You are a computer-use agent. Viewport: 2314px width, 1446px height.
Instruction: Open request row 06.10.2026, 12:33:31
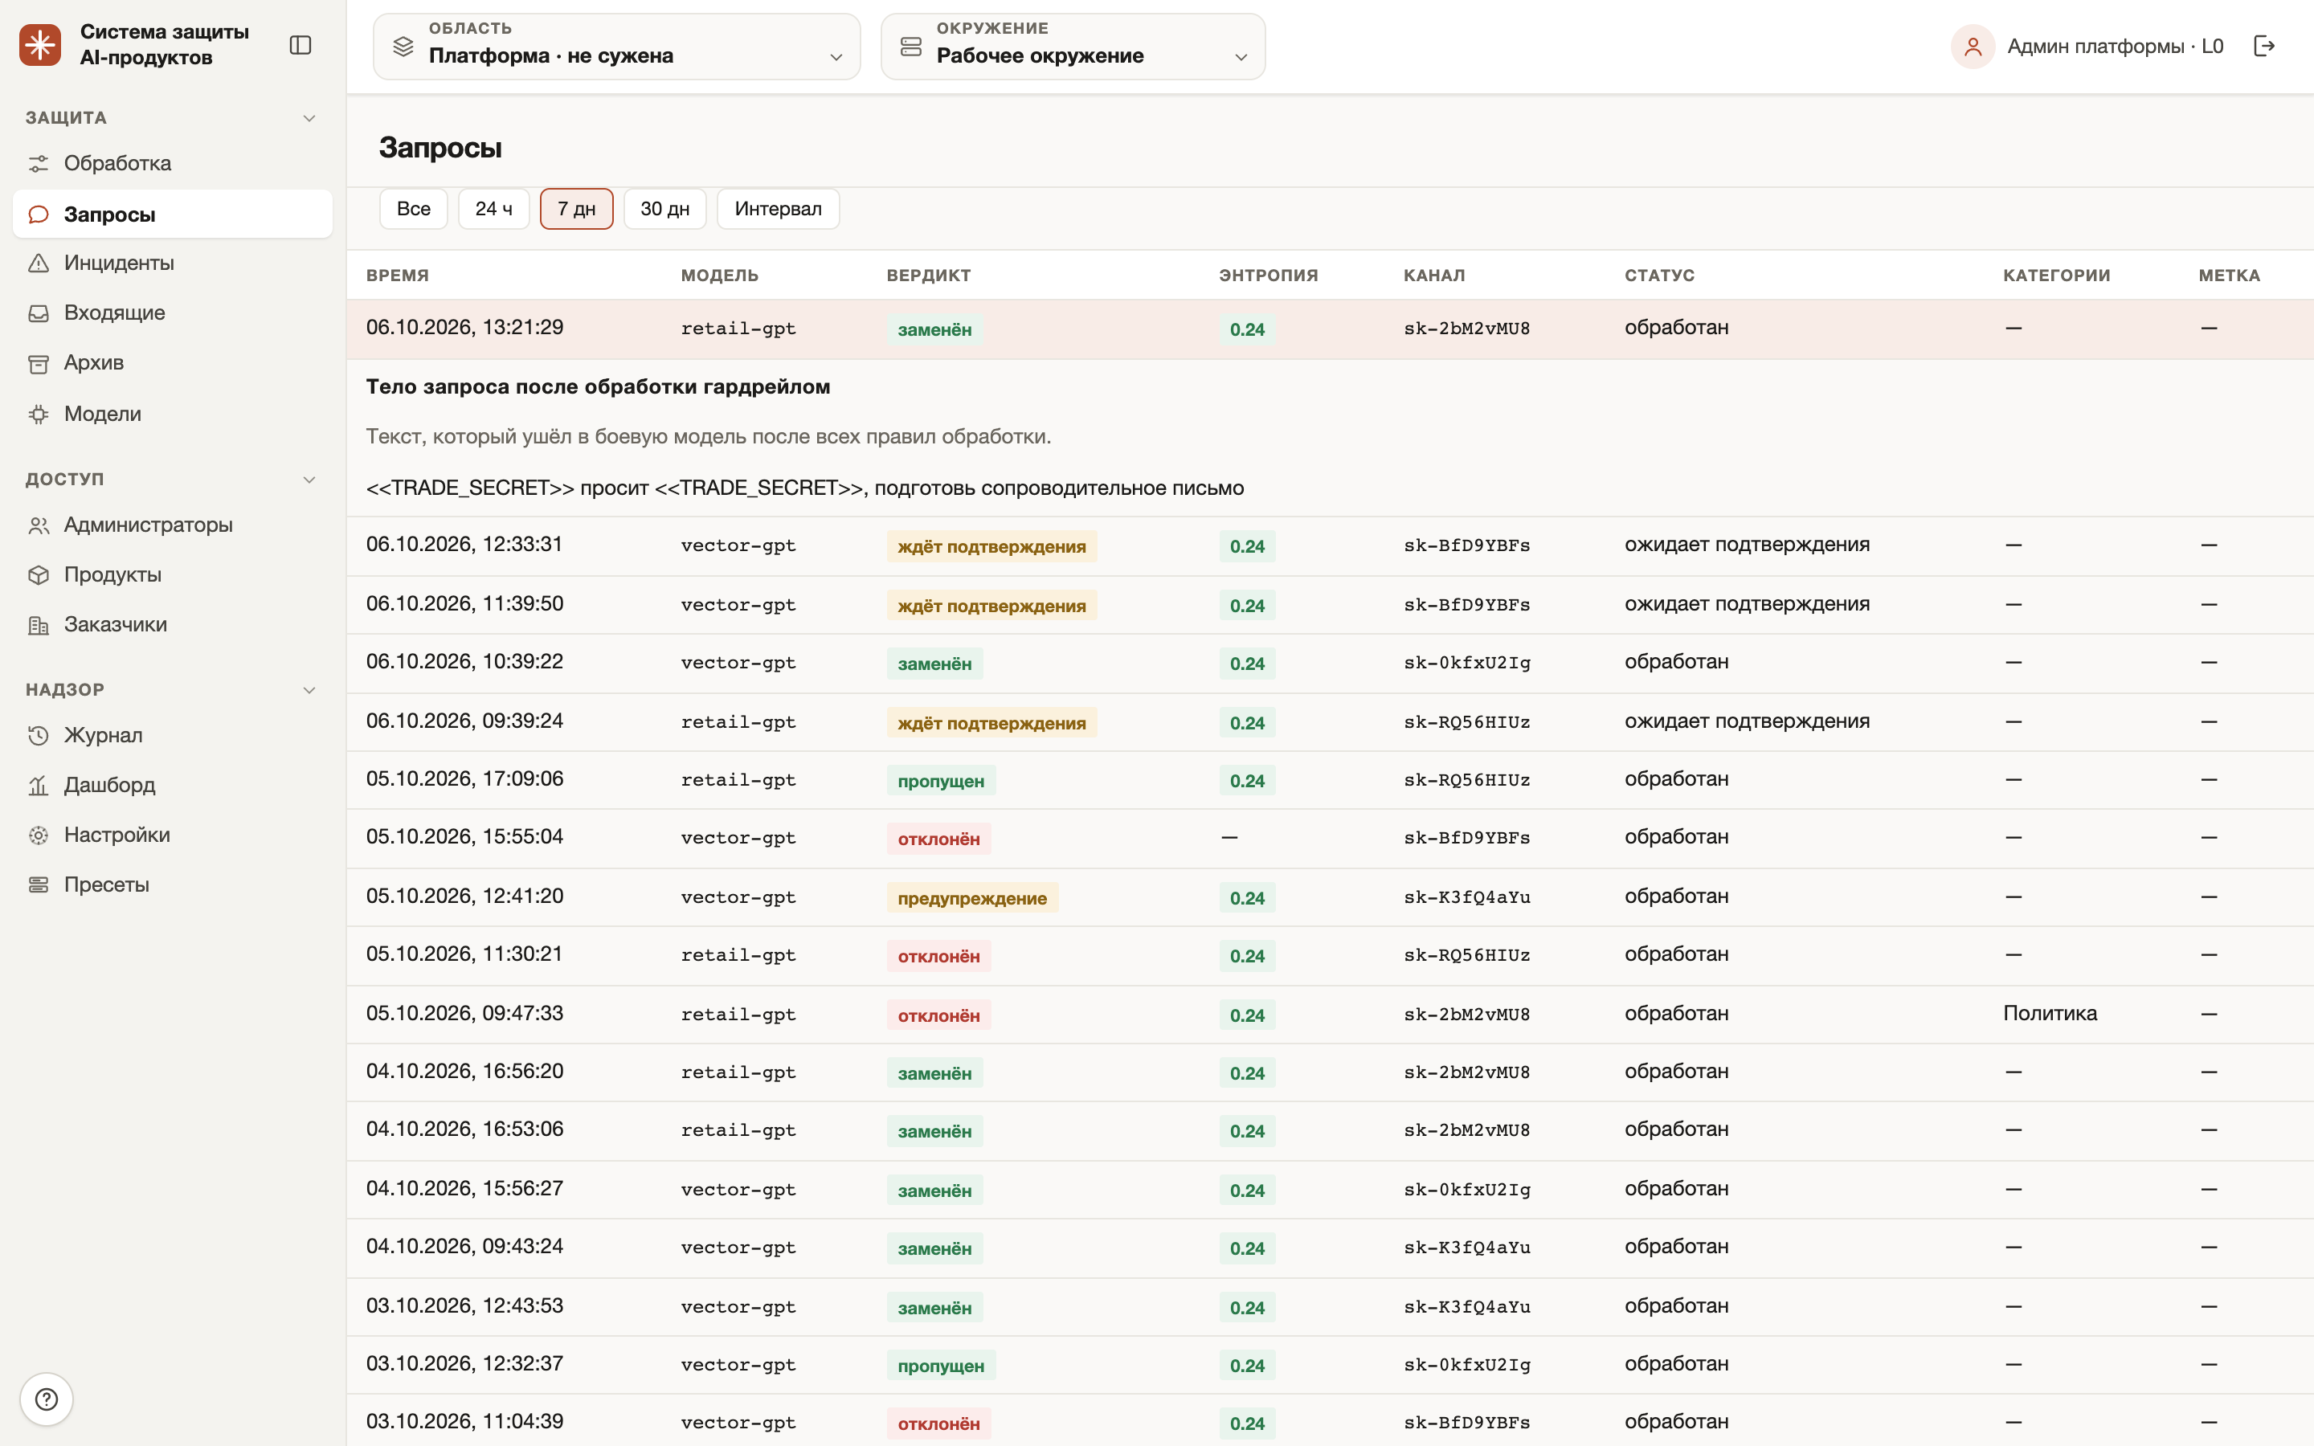click(x=1330, y=545)
